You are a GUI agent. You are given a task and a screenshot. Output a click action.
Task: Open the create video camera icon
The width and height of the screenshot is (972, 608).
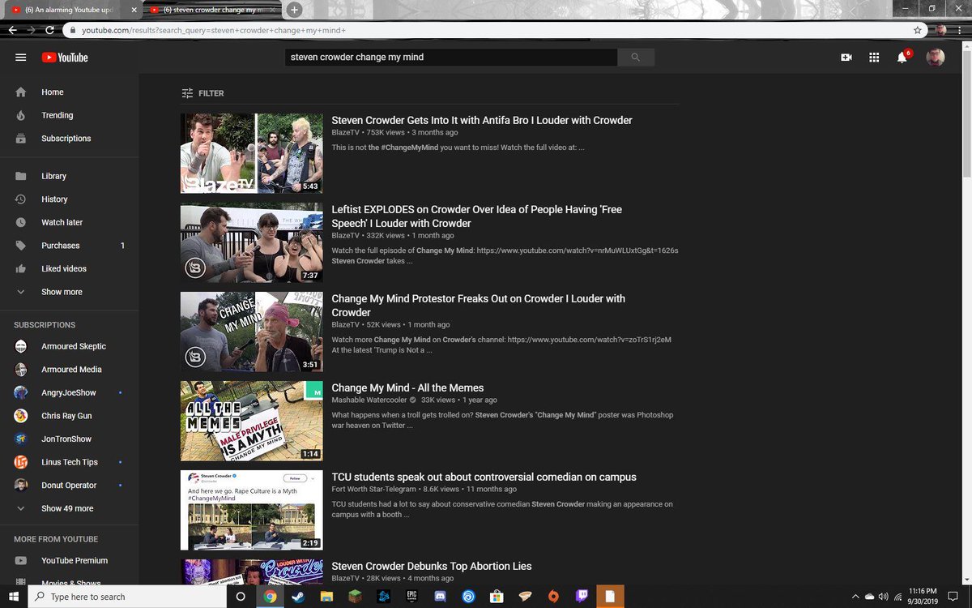(846, 58)
